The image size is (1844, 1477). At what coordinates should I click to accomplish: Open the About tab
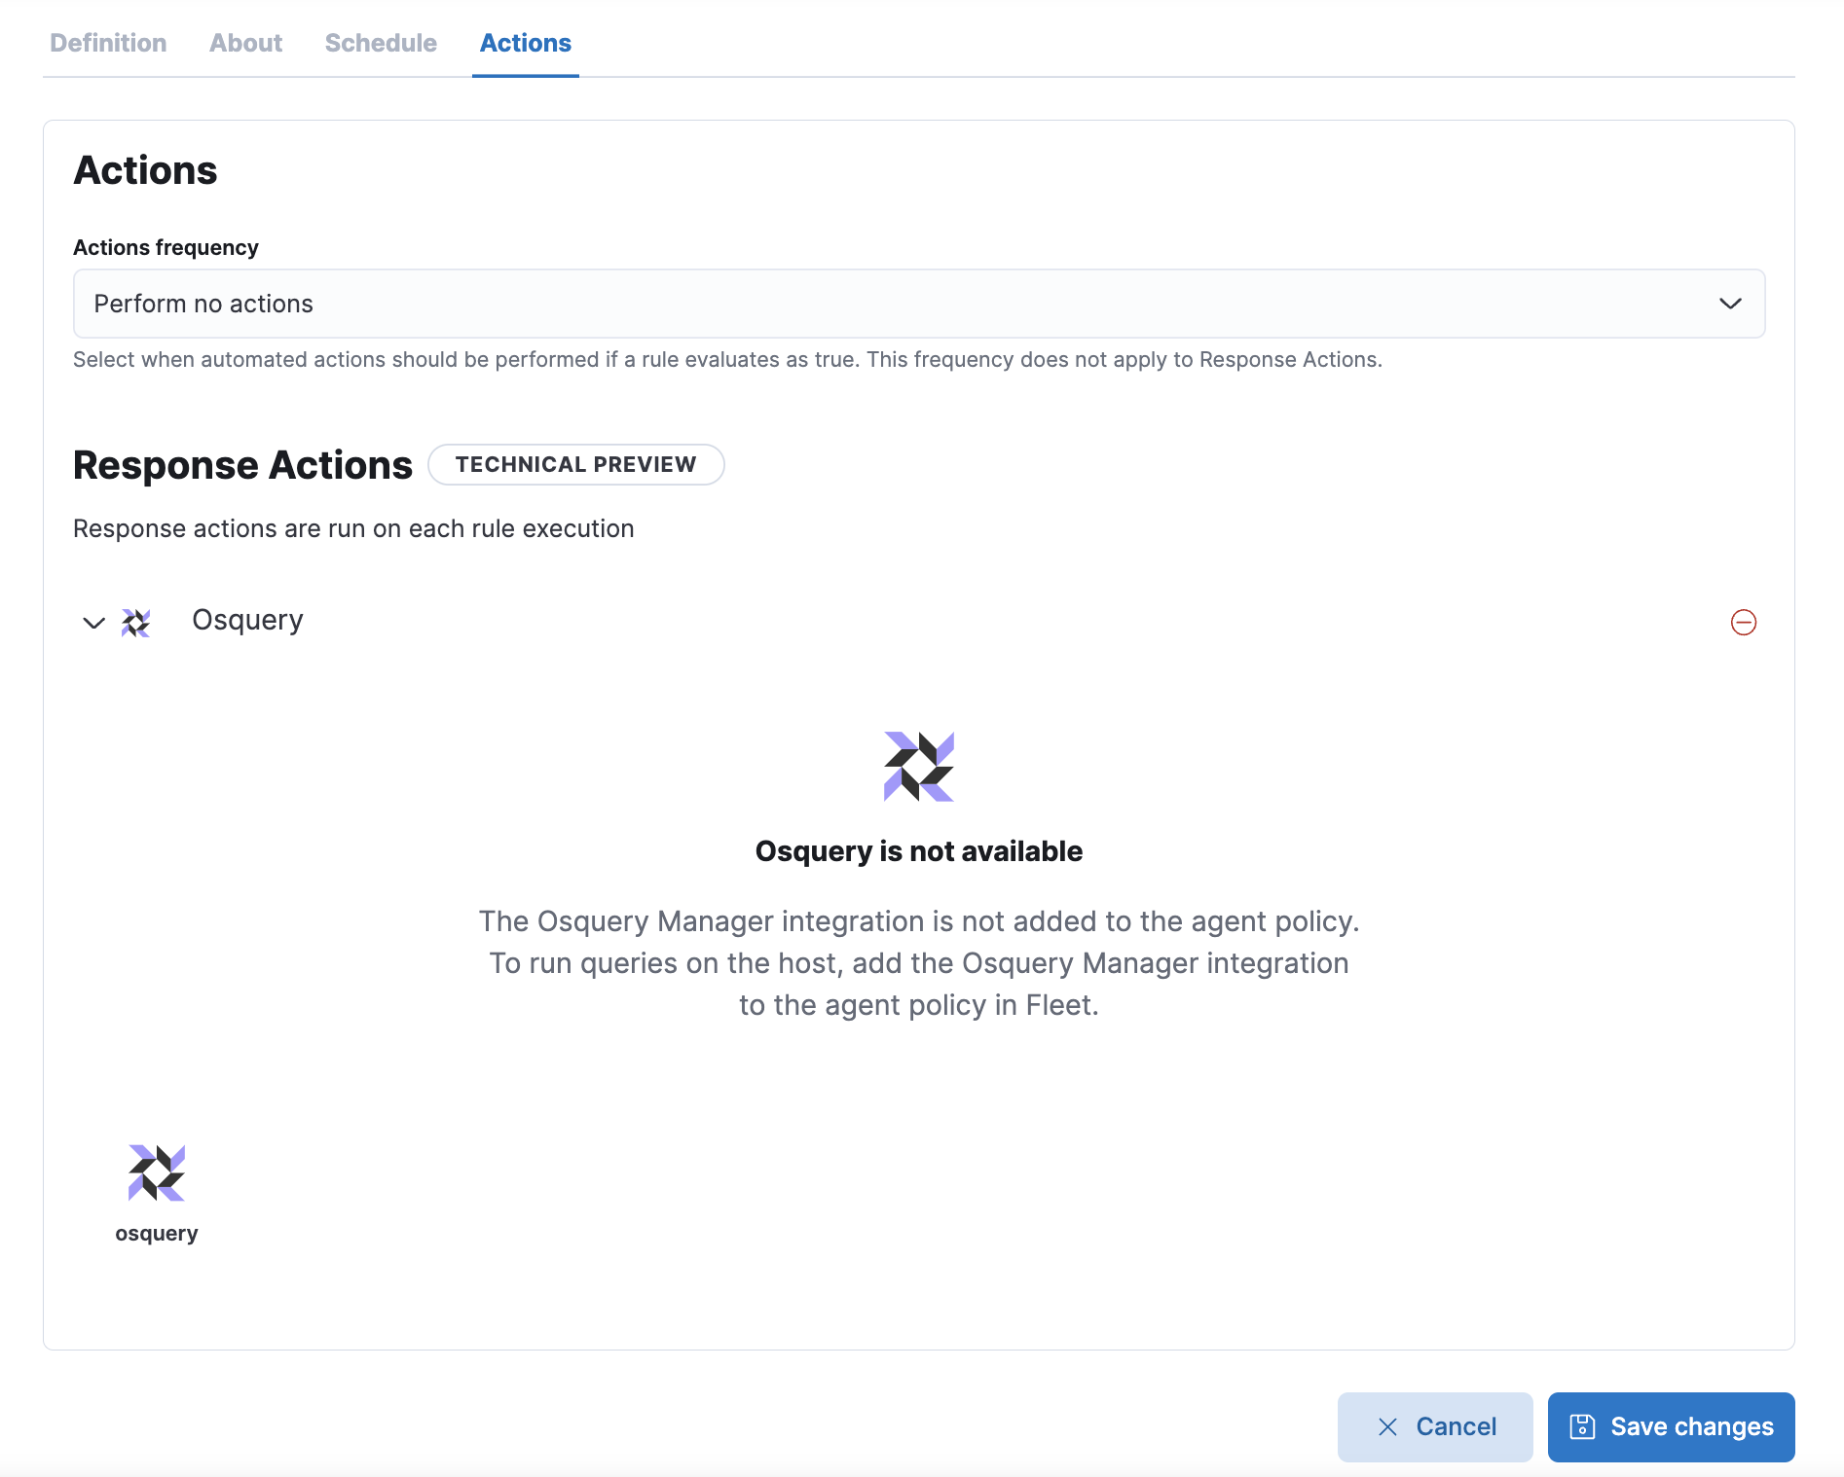244,43
